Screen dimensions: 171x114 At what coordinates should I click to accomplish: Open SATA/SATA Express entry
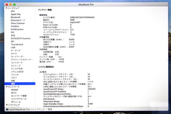(21, 39)
